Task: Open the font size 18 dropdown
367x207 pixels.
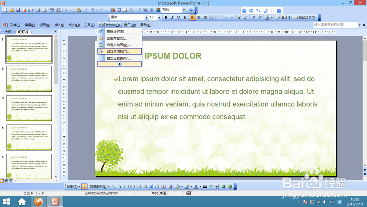Action: point(159,18)
